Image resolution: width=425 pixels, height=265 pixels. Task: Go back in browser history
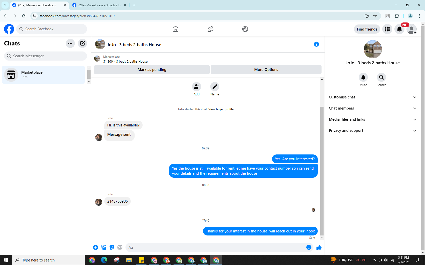(x=6, y=16)
